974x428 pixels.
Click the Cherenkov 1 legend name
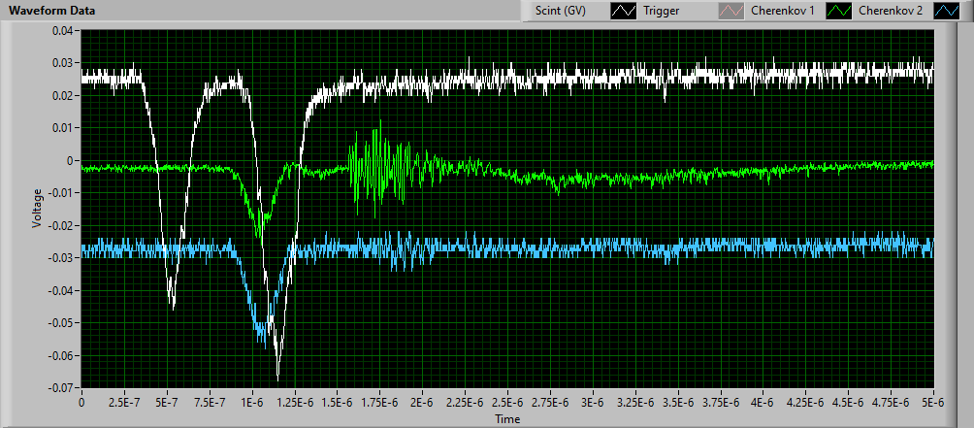[x=781, y=12]
